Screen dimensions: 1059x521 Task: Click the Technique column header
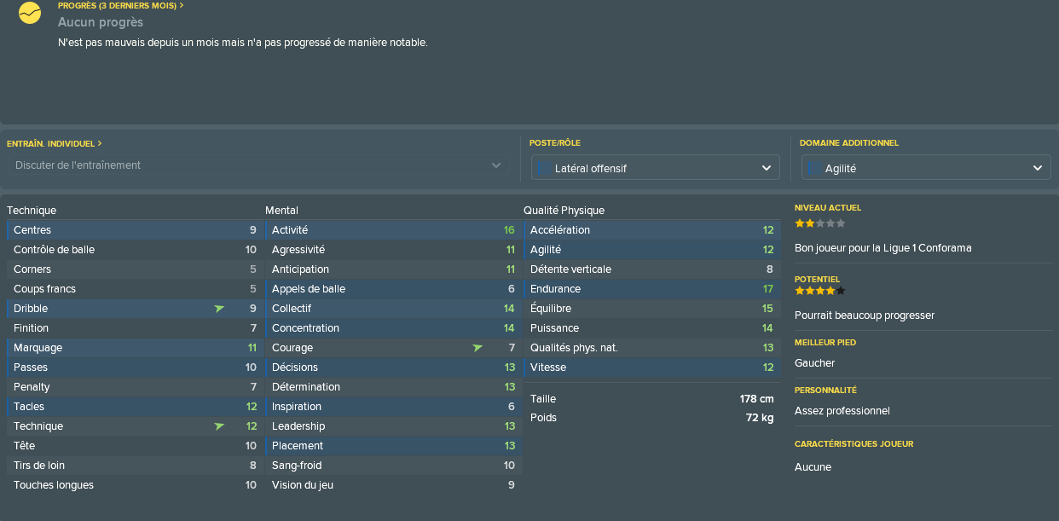click(32, 210)
